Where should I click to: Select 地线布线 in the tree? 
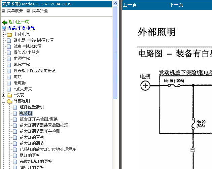point(22,65)
